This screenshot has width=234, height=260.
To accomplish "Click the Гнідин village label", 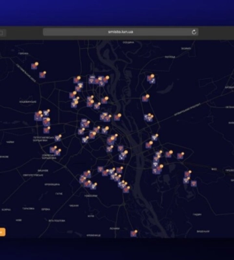I will [197, 214].
